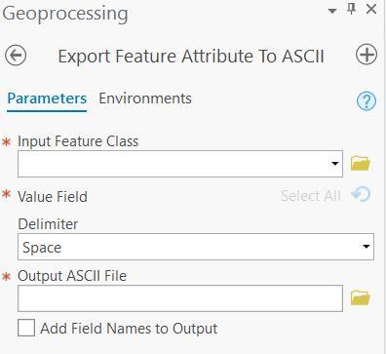Close the Geoprocessing pane

click(x=371, y=9)
